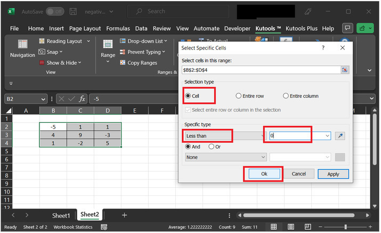Screen dimensions: 381x233
Task: Open the Drop-down List menu
Action: [143, 41]
